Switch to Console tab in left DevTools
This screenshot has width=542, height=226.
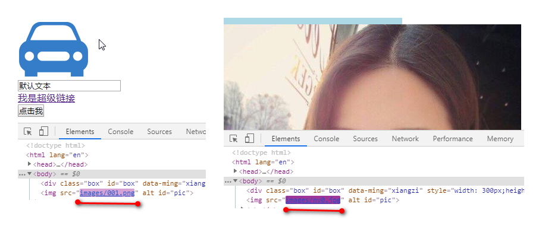(120, 132)
